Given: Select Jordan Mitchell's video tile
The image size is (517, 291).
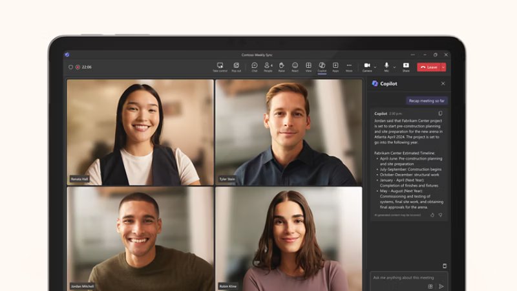Looking at the screenshot, I should 140,239.
